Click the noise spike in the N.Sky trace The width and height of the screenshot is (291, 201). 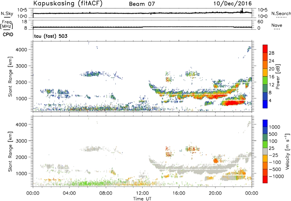(x=242, y=11)
